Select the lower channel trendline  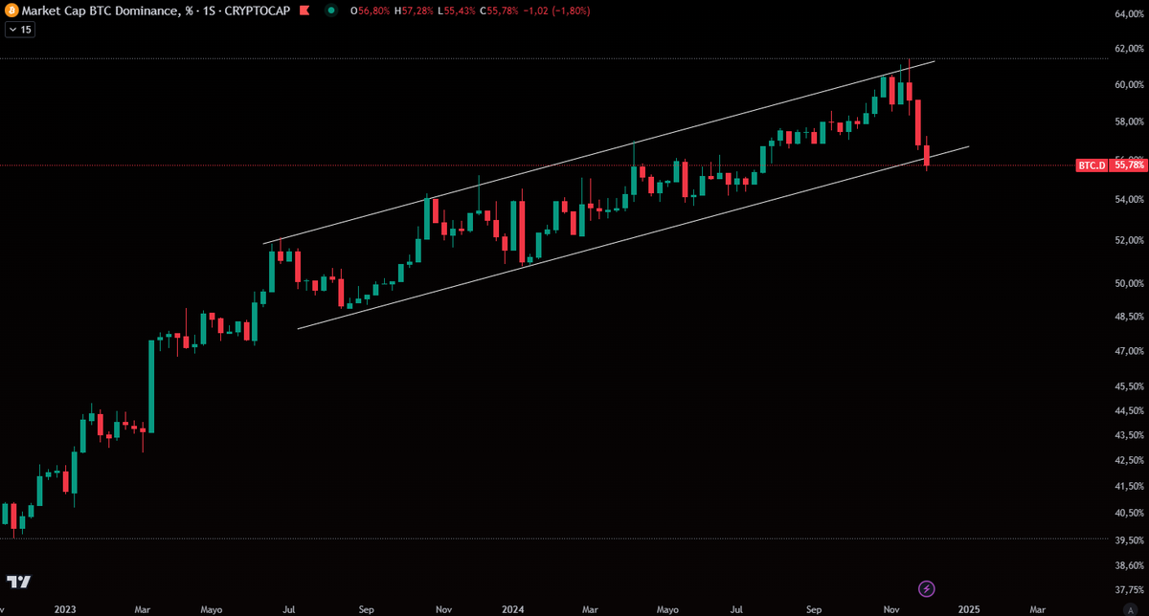(632, 238)
